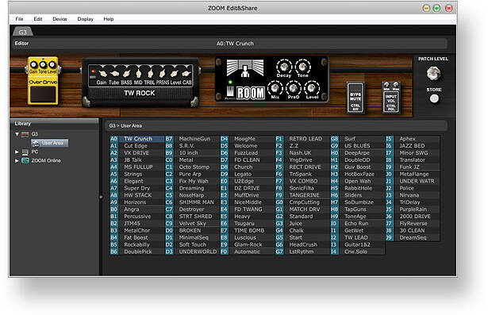Open the Device menu
The height and width of the screenshot is (315, 488).
[x=60, y=19]
